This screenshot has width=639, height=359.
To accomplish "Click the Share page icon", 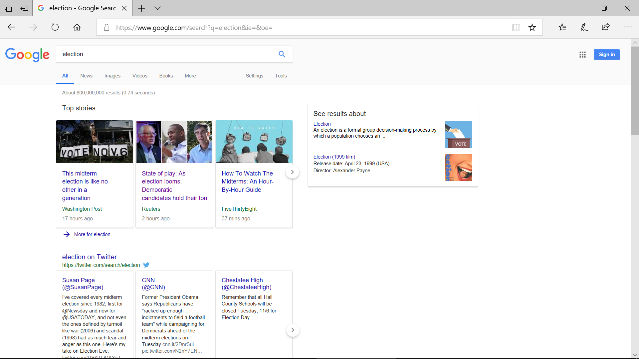I will [606, 27].
